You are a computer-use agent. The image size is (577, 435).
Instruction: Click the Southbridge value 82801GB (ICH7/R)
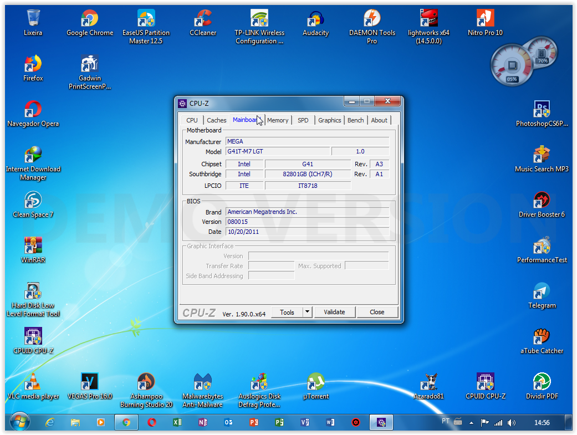[x=308, y=174]
